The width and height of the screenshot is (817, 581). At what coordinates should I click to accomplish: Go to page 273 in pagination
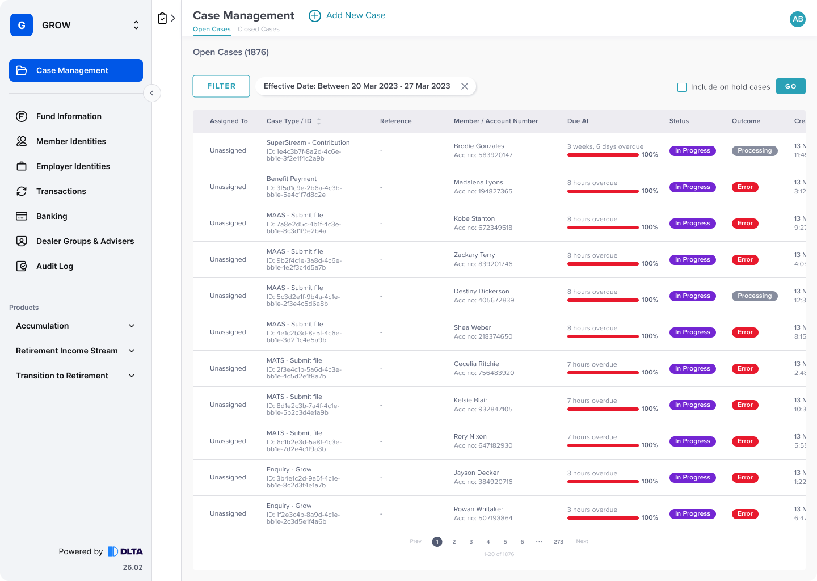558,542
